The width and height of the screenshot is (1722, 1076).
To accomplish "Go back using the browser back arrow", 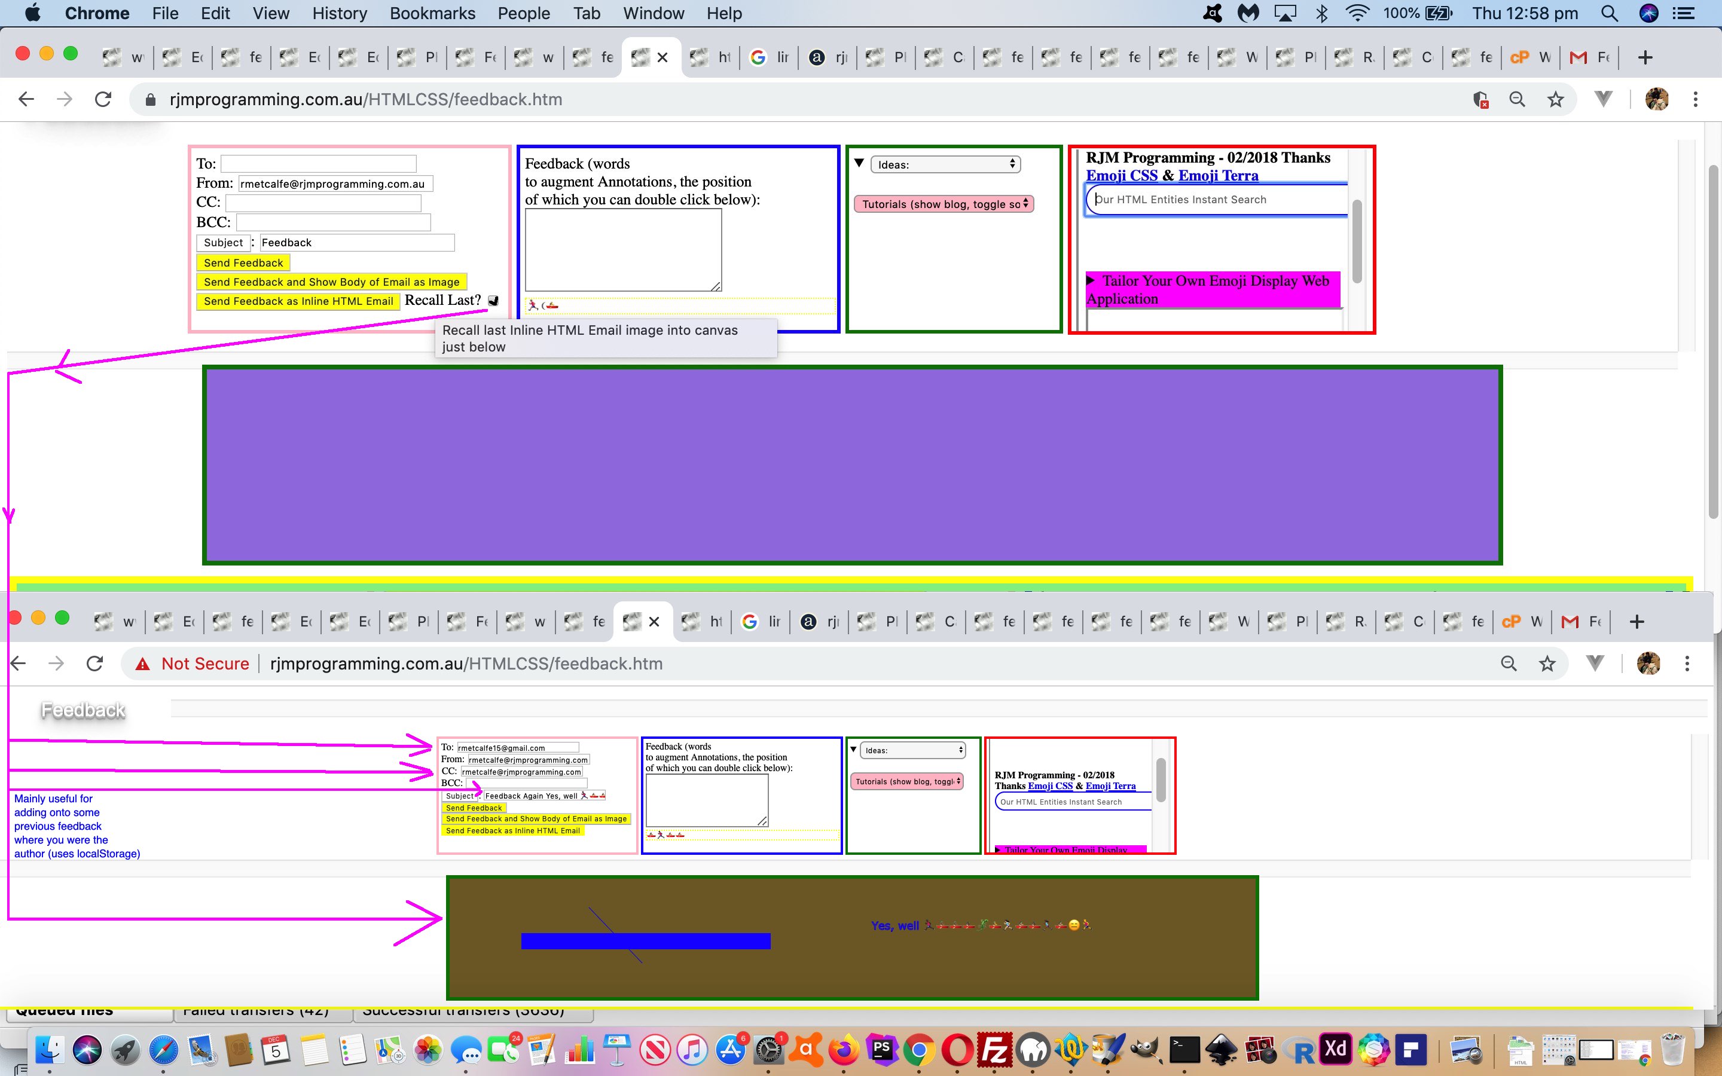I will pos(26,99).
